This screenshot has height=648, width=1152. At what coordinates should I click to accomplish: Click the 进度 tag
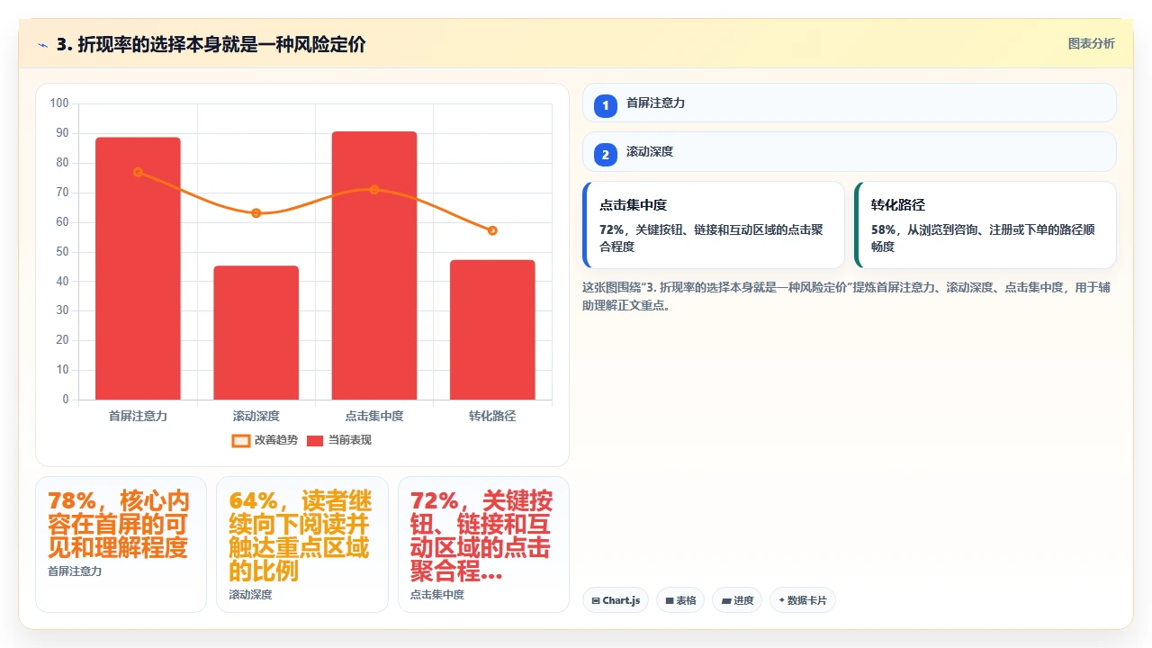pyautogui.click(x=737, y=600)
